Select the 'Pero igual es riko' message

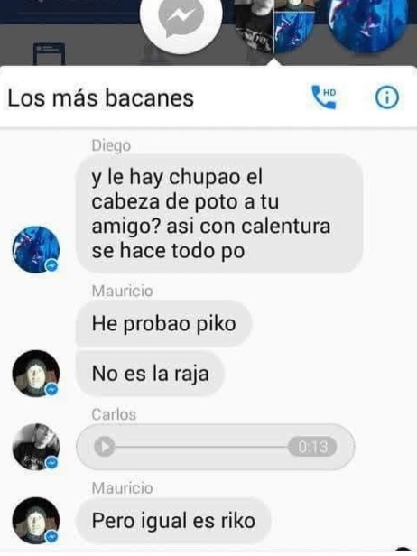click(173, 521)
